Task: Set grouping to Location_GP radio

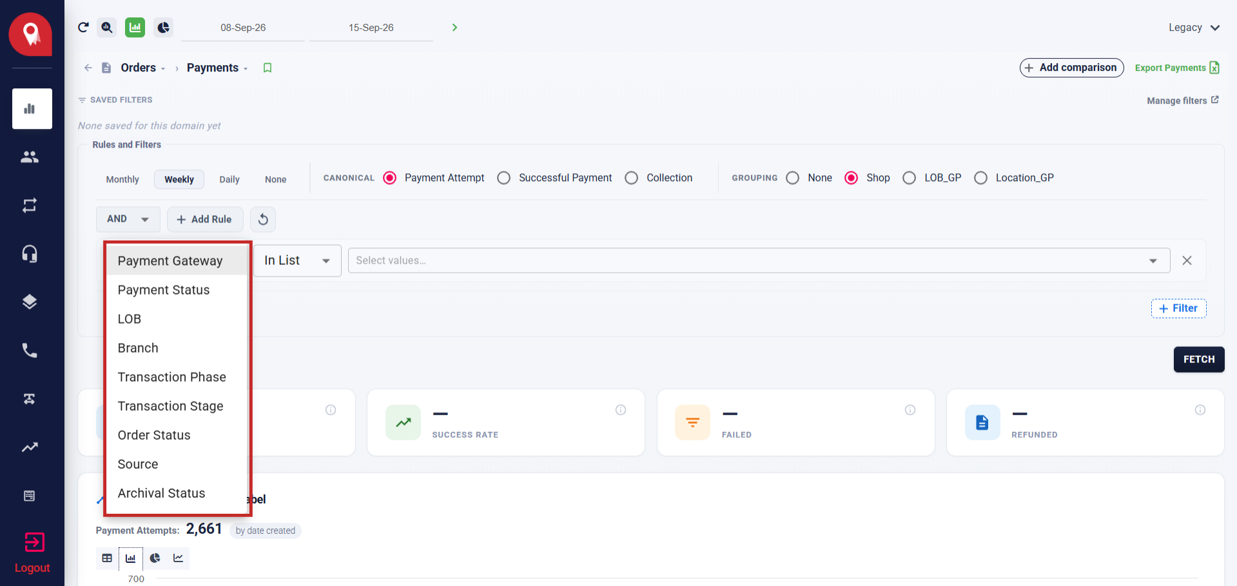Action: (980, 178)
